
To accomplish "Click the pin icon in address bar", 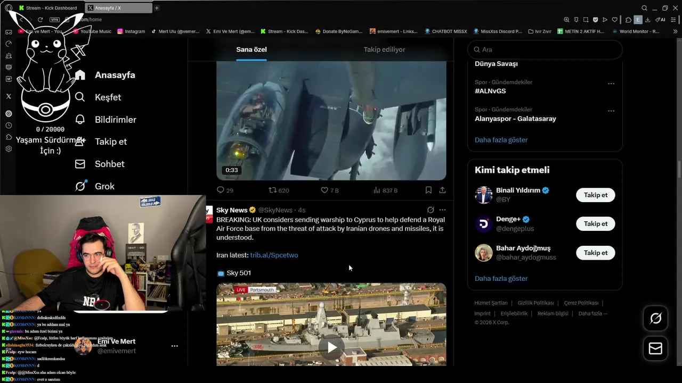I will coord(576,20).
